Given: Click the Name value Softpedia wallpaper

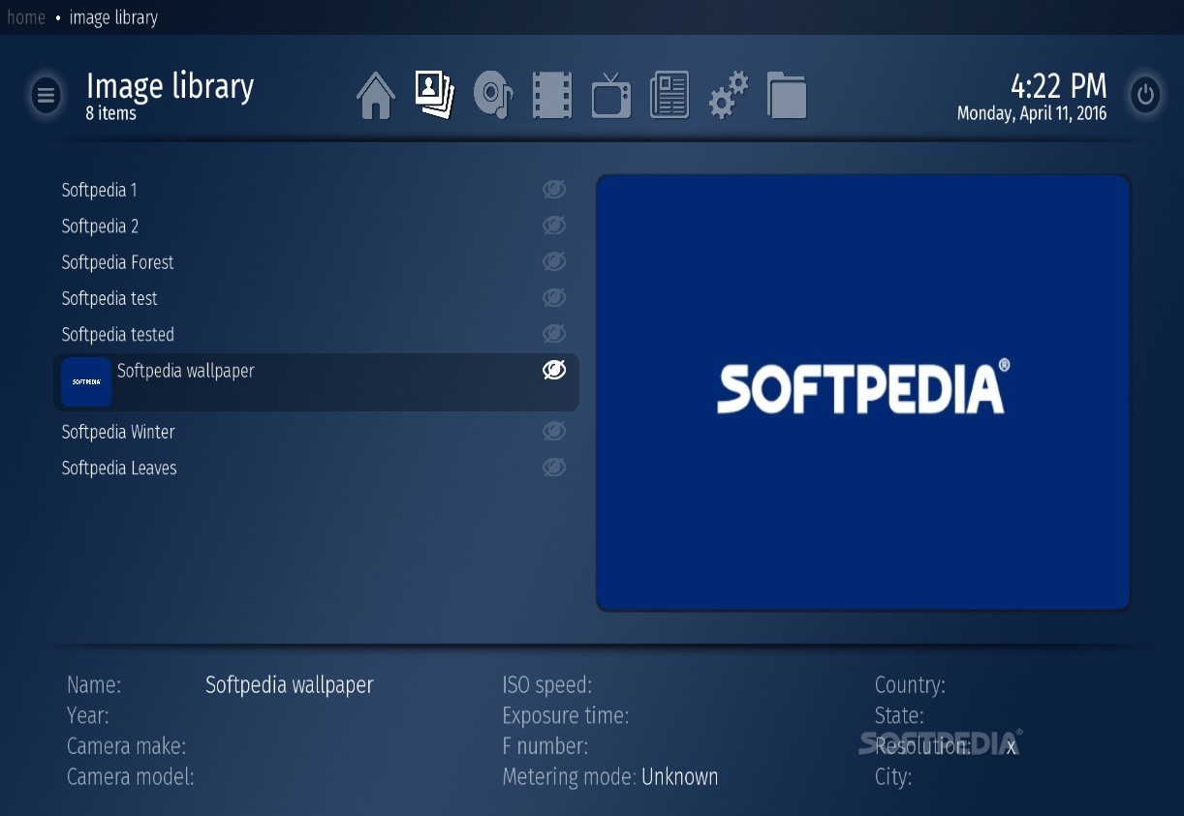Looking at the screenshot, I should tap(290, 685).
